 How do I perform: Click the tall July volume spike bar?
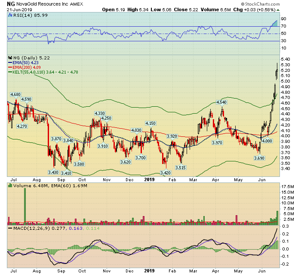25,207
